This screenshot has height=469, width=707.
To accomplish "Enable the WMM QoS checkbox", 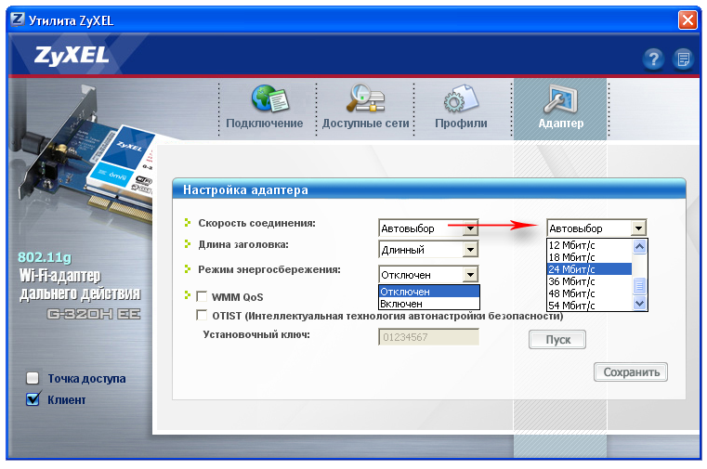I will pyautogui.click(x=202, y=296).
